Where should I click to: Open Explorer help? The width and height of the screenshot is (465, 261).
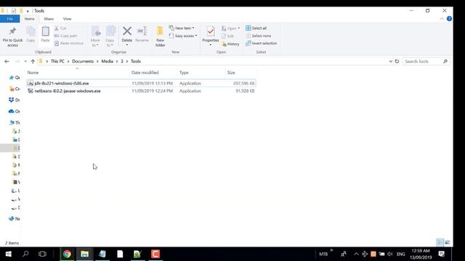point(449,19)
